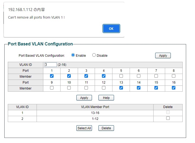195x143 pixels.
Task: Uncheck the Member checkbox for port 2
Action: [x=69, y=76]
